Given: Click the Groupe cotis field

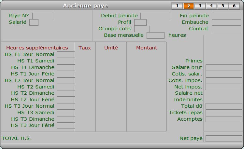Looking at the screenshot, I should 142,29.
